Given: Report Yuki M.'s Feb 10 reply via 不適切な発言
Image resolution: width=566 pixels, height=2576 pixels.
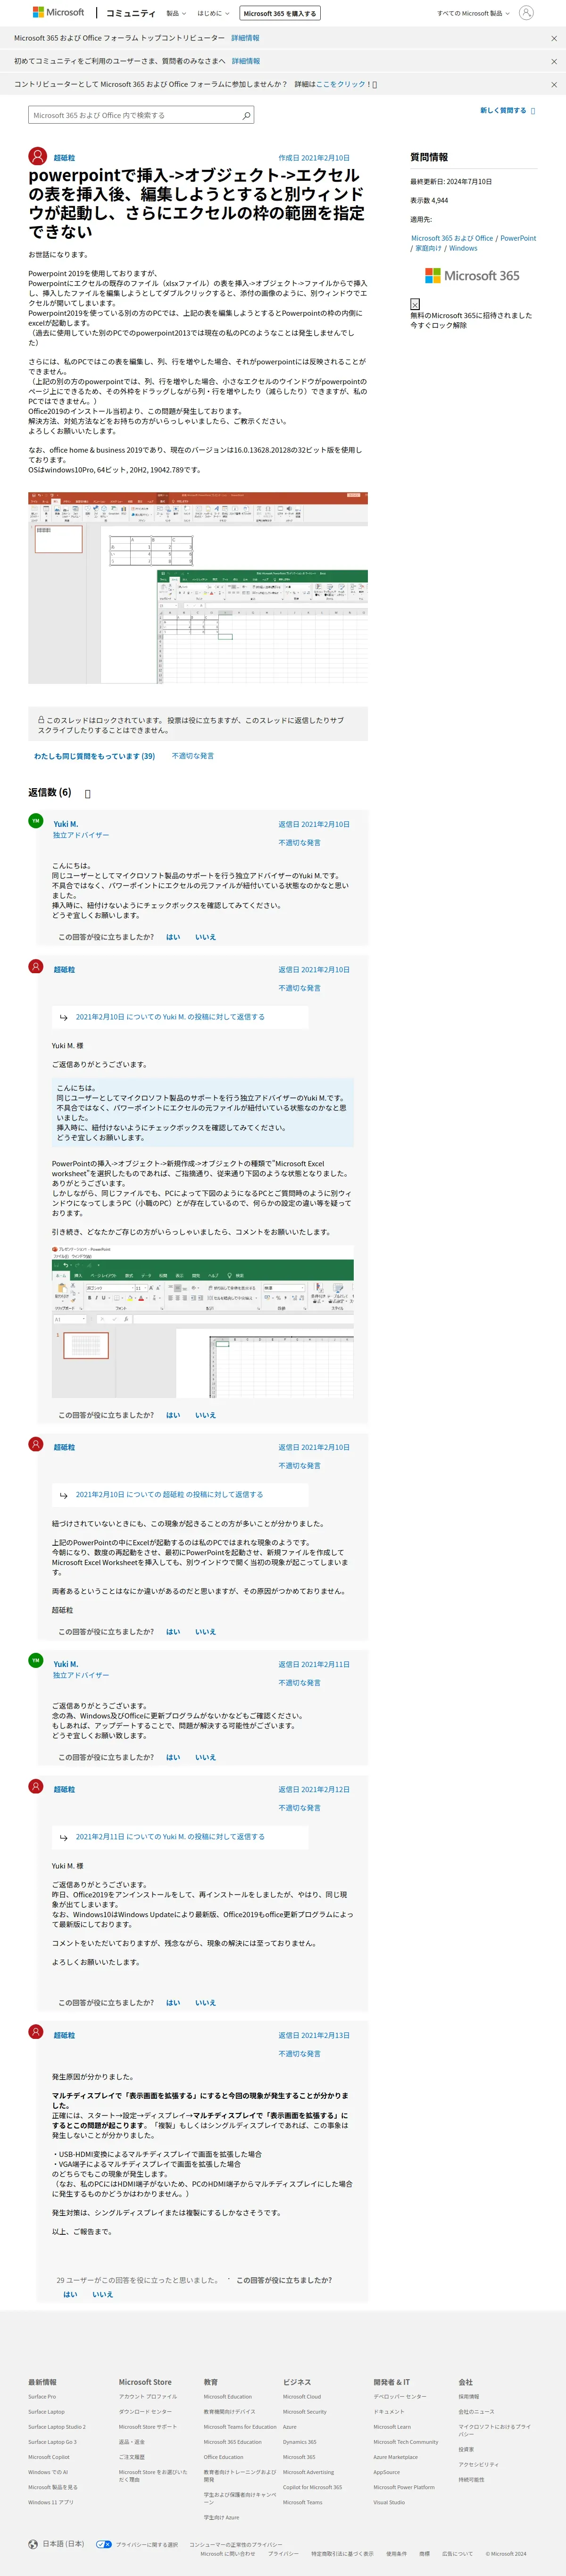Looking at the screenshot, I should coord(300,842).
